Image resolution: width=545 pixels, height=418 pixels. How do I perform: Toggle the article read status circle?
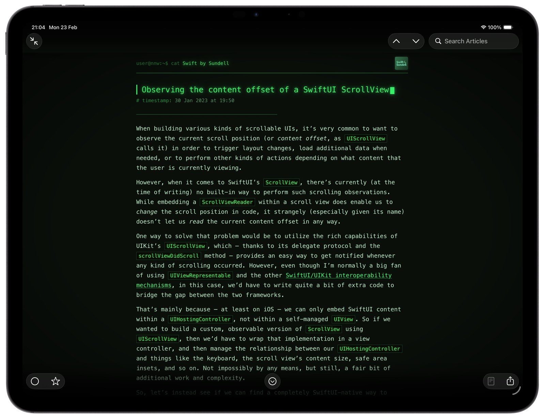coord(35,381)
